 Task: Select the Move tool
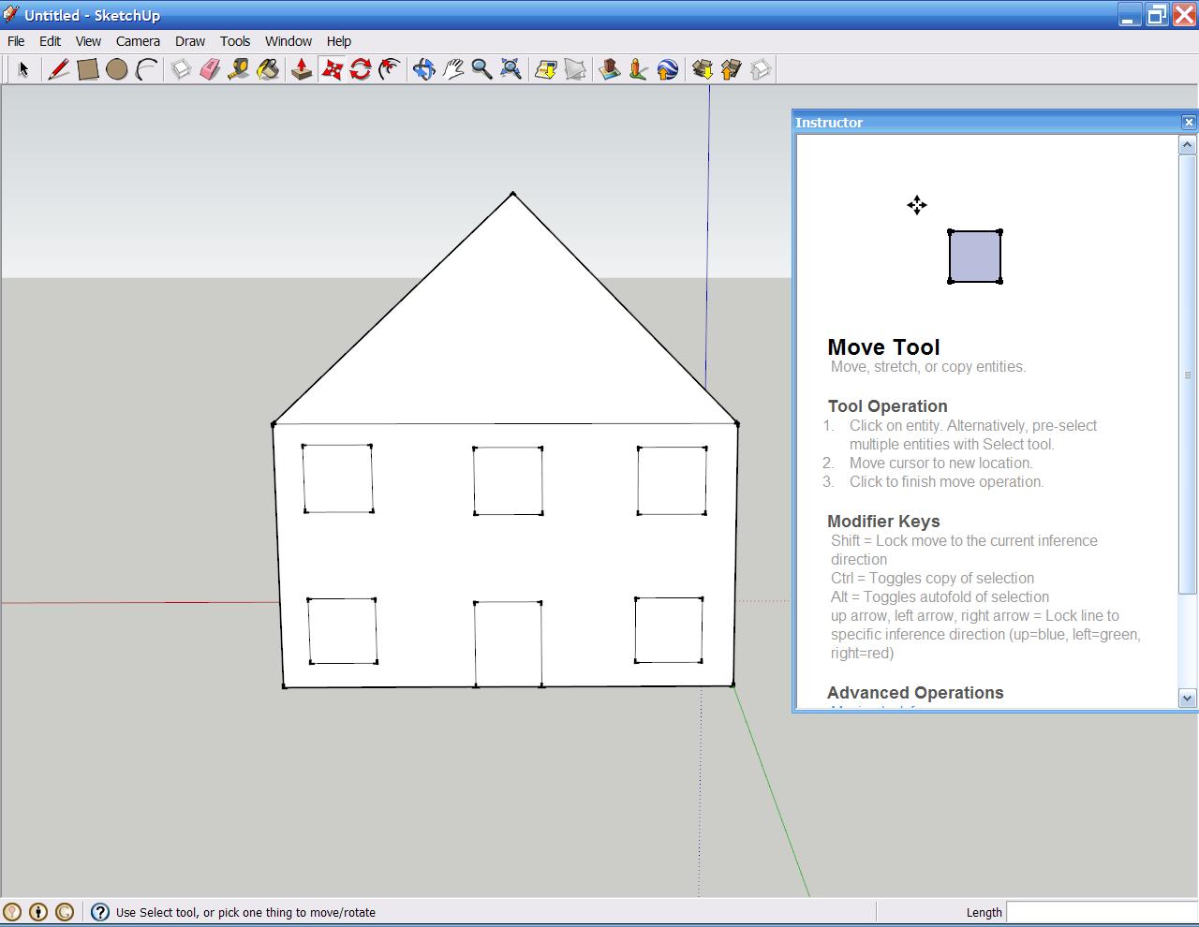[x=332, y=68]
